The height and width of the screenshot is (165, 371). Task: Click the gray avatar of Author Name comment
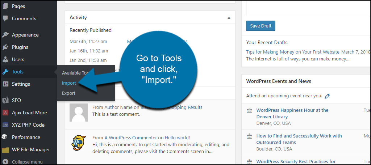[x=79, y=113]
